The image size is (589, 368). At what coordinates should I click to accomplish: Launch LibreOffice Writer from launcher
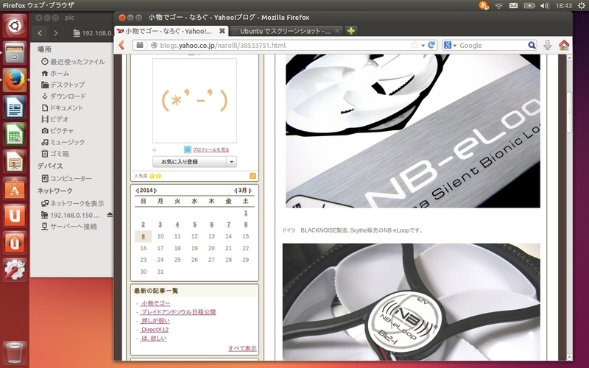click(x=15, y=107)
